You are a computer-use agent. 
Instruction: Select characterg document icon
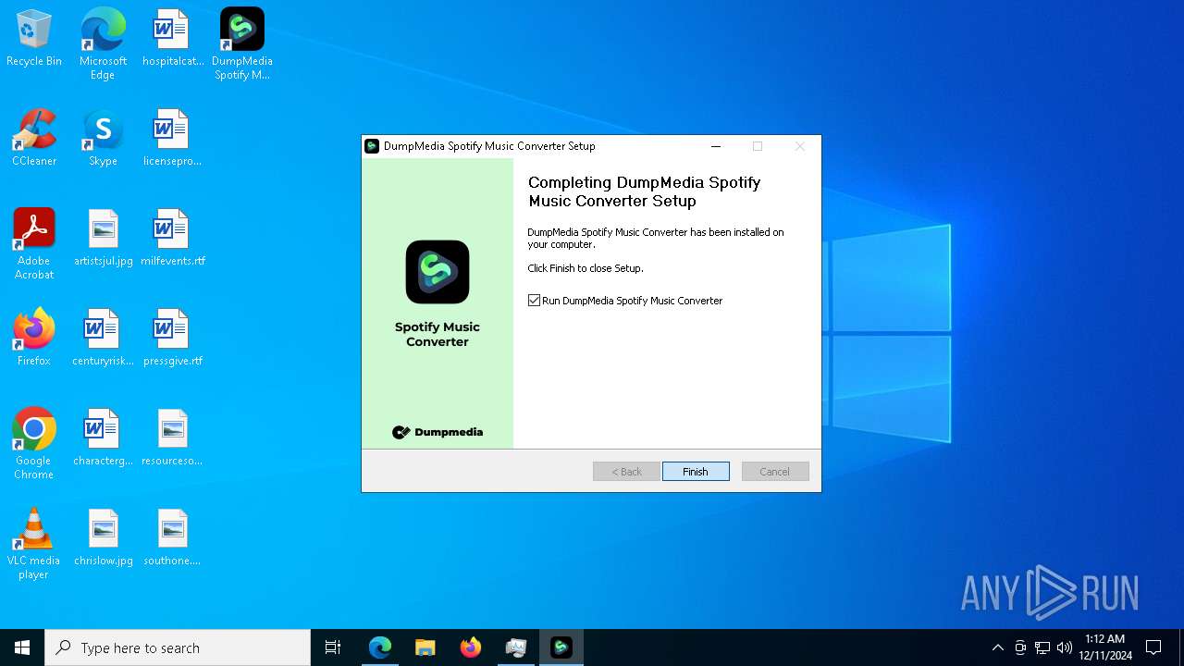(103, 438)
